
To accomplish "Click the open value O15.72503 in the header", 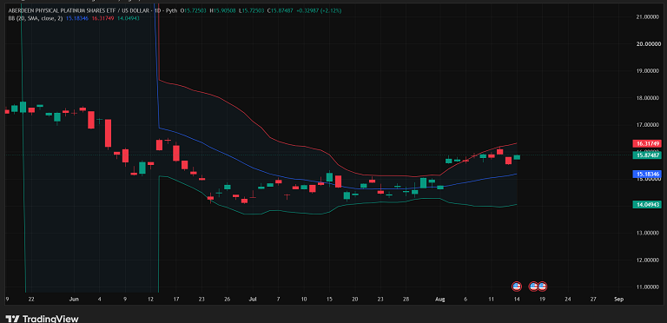I will [193, 10].
